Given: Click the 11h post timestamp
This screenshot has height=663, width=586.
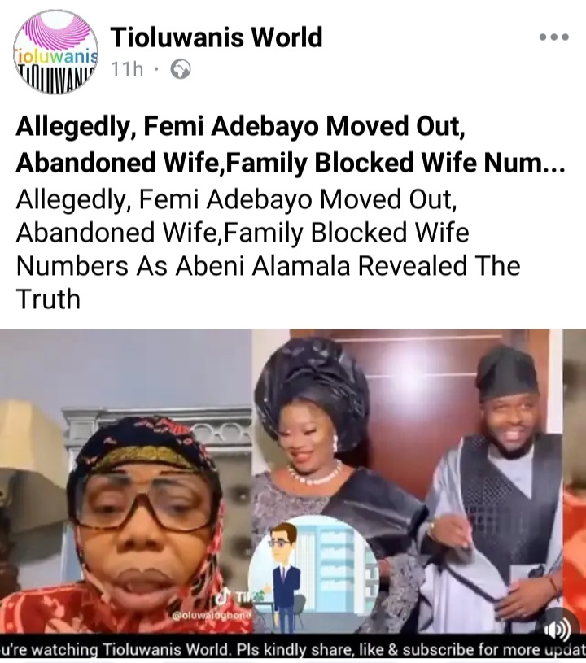Looking at the screenshot, I should click(x=127, y=69).
